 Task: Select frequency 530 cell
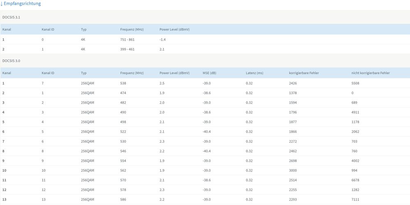(x=123, y=141)
